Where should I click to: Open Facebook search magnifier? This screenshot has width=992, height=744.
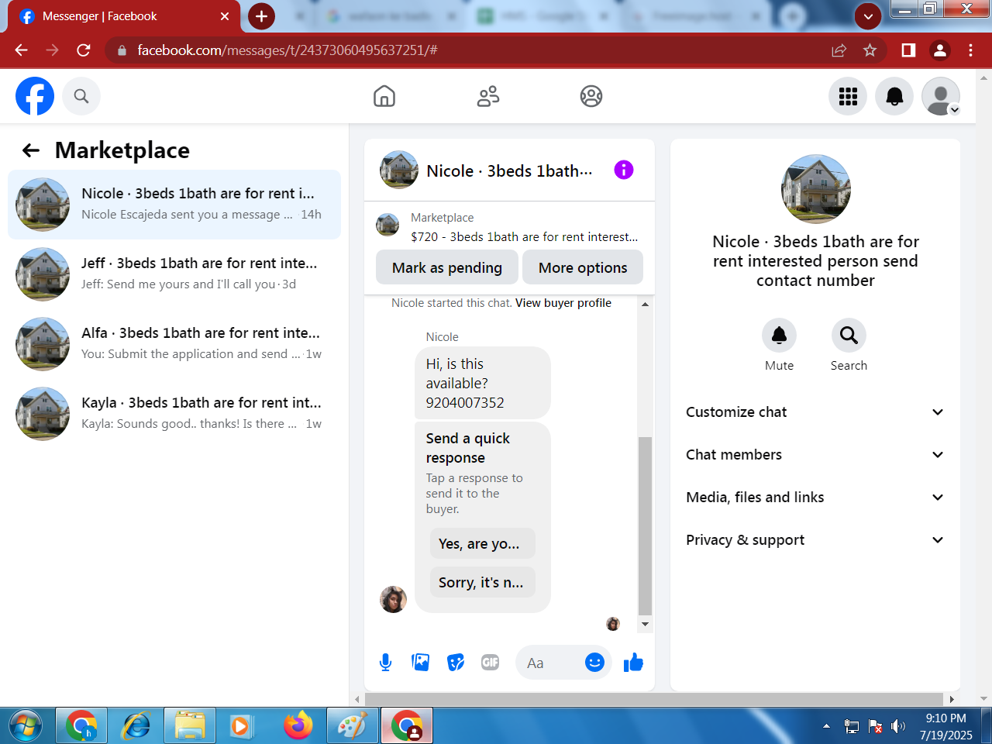pos(81,96)
